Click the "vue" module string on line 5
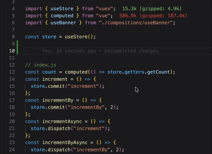This screenshot has width=212, height=154. tap(103, 16)
